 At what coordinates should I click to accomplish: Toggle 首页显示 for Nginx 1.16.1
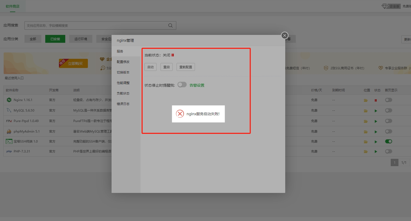coord(389,100)
